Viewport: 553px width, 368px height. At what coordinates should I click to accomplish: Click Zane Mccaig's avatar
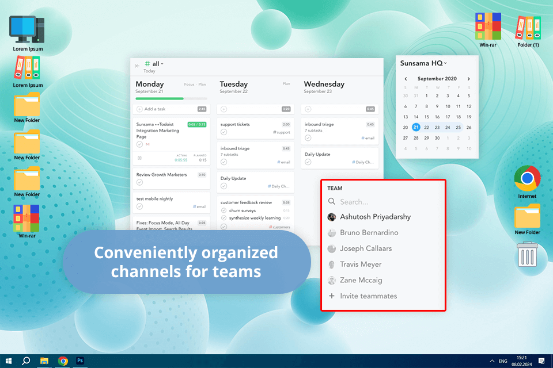coord(332,281)
